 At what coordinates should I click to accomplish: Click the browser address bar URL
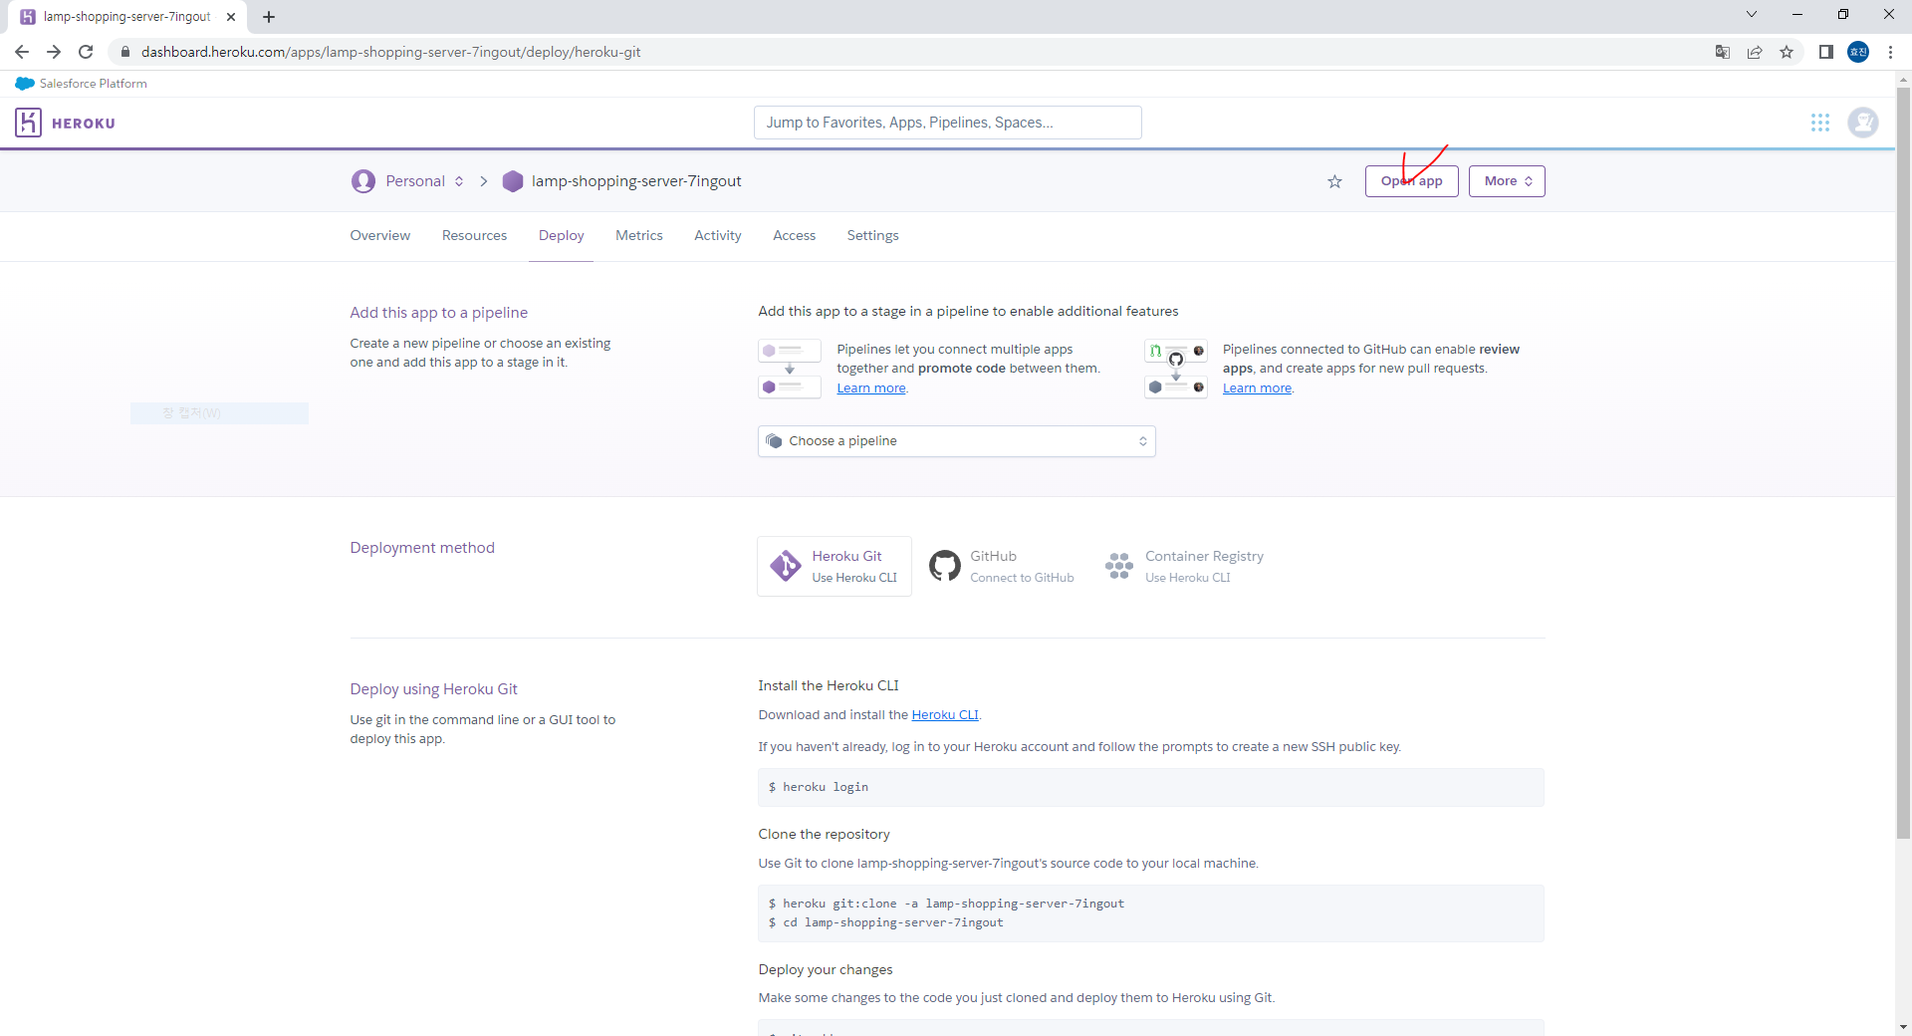click(x=391, y=52)
